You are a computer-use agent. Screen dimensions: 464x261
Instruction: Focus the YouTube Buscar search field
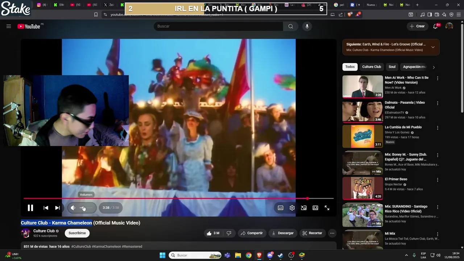click(218, 26)
